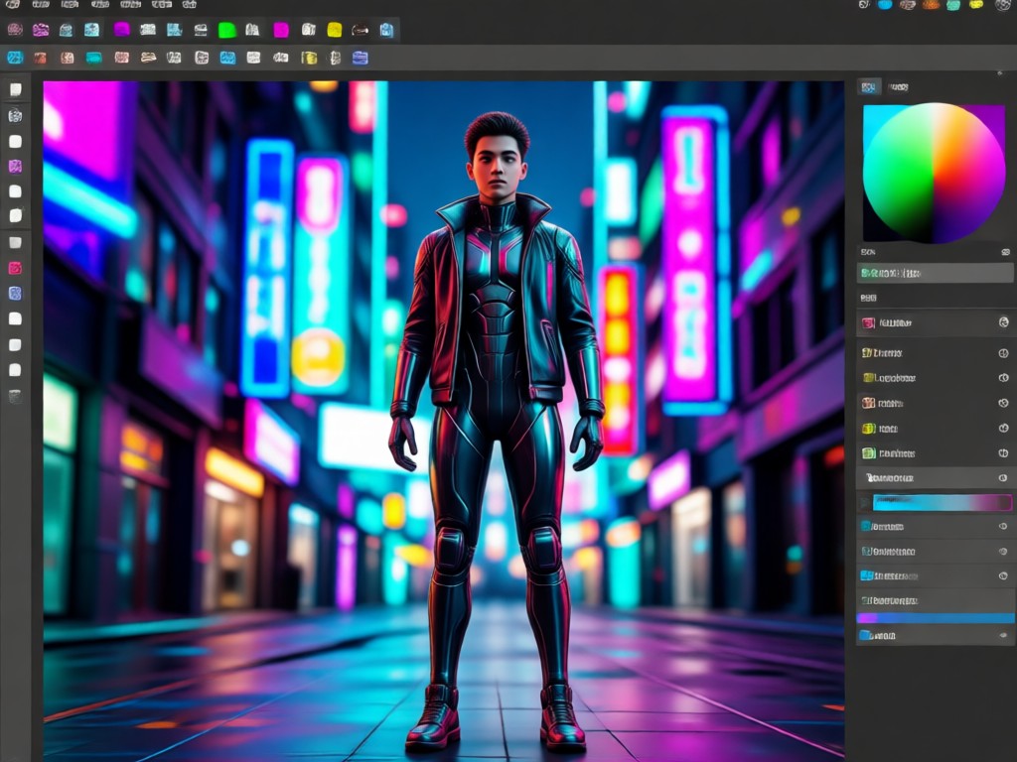
Task: Click the orange icon in the top-right corner cluster
Action: 931,5
